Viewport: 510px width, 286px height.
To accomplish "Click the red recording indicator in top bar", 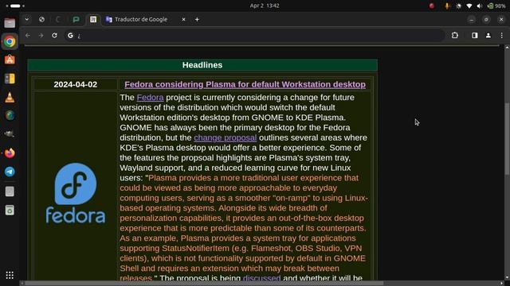I will coord(432,6).
